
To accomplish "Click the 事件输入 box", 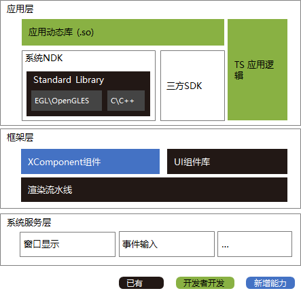I will click(x=166, y=244).
